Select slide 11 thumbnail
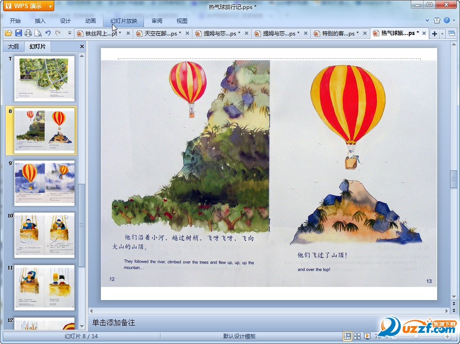This screenshot has height=344, width=460. 44,287
